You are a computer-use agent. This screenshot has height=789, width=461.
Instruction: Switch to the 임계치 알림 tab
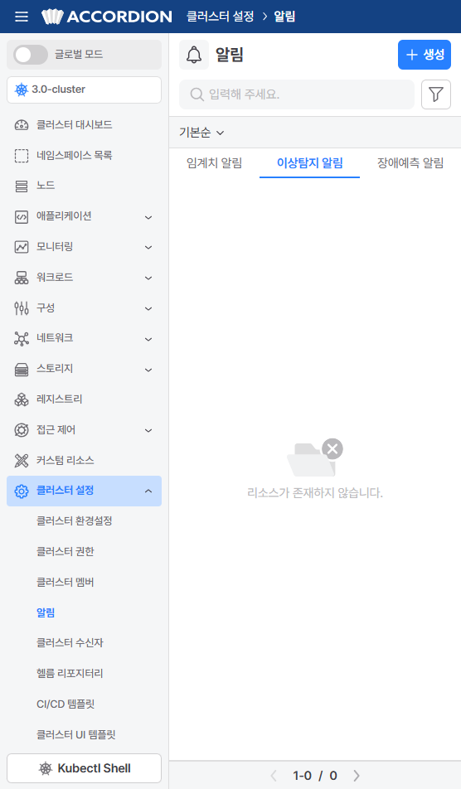215,163
